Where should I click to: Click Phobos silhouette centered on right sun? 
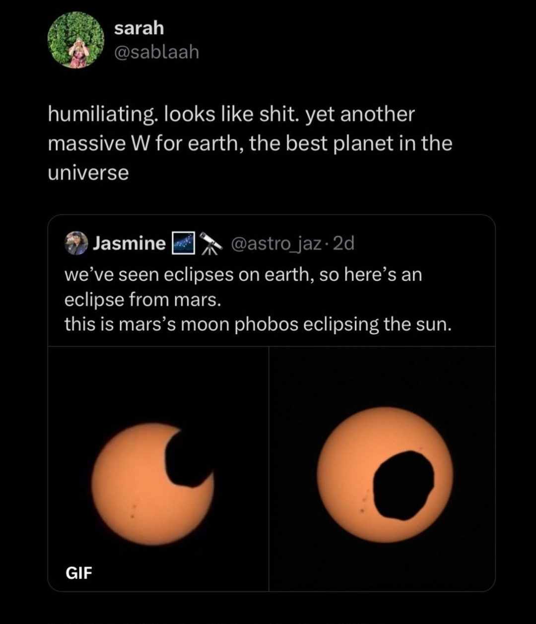[x=403, y=485]
